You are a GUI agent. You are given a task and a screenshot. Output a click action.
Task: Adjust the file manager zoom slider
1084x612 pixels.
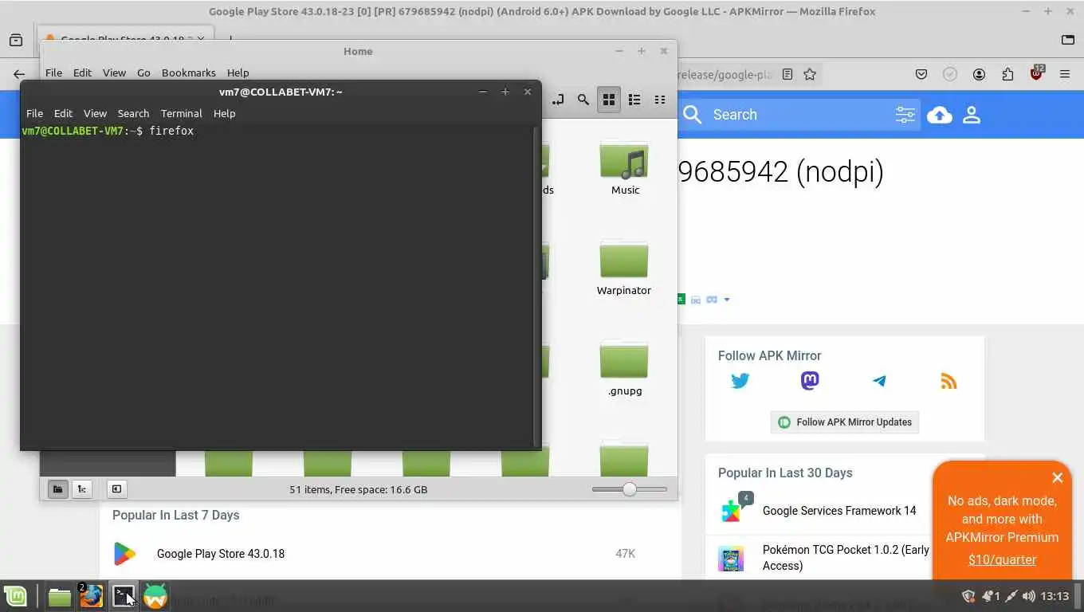tap(630, 489)
